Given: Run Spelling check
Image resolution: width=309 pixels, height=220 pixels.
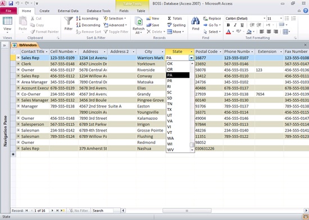Looking at the screenshot, I should click(176, 25).
